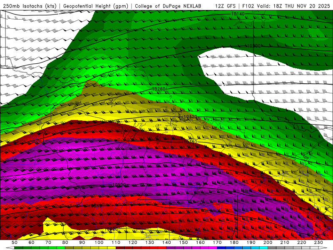Click "College of DuPage NEXLAB" in header
The image size is (333, 250).
pyautogui.click(x=168, y=6)
